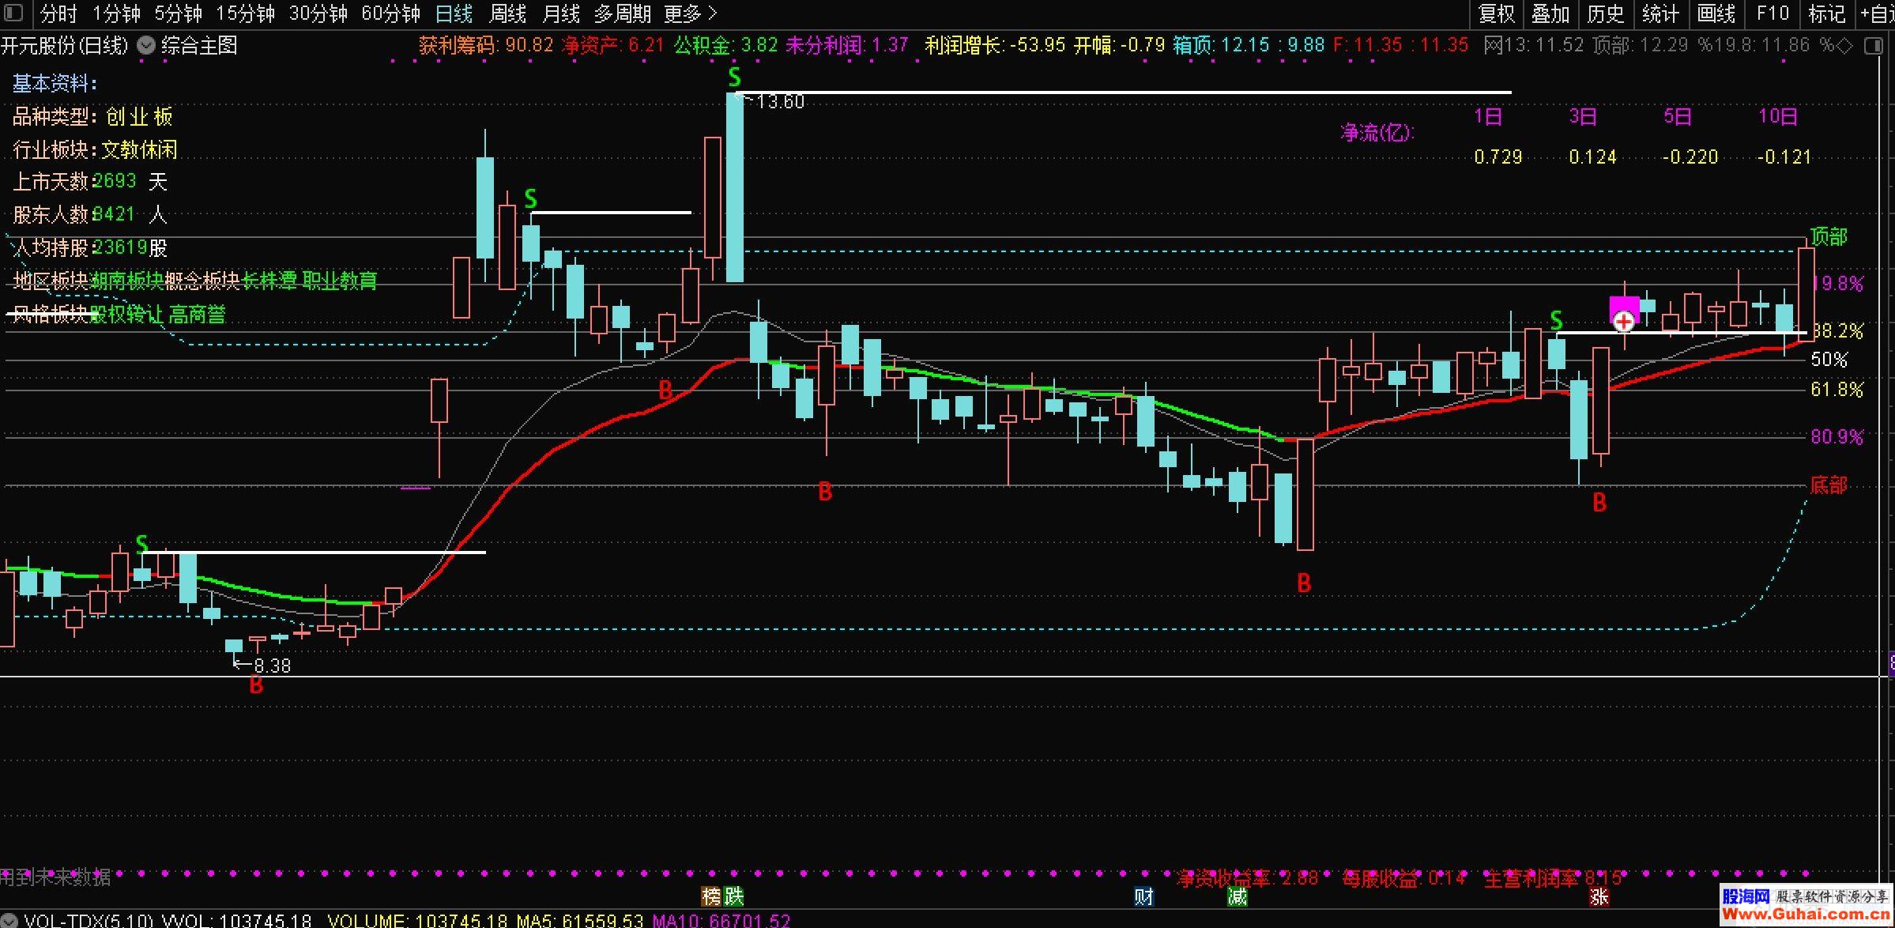Open the 统计 statistics button
This screenshot has height=928, width=1895.
tap(1660, 13)
